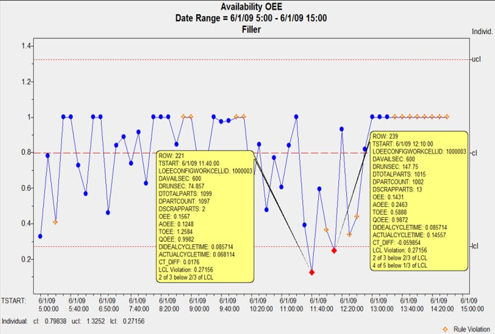The height and width of the screenshot is (334, 495).
Task: Click the TSTART axis label
Action: pyautogui.click(x=14, y=299)
